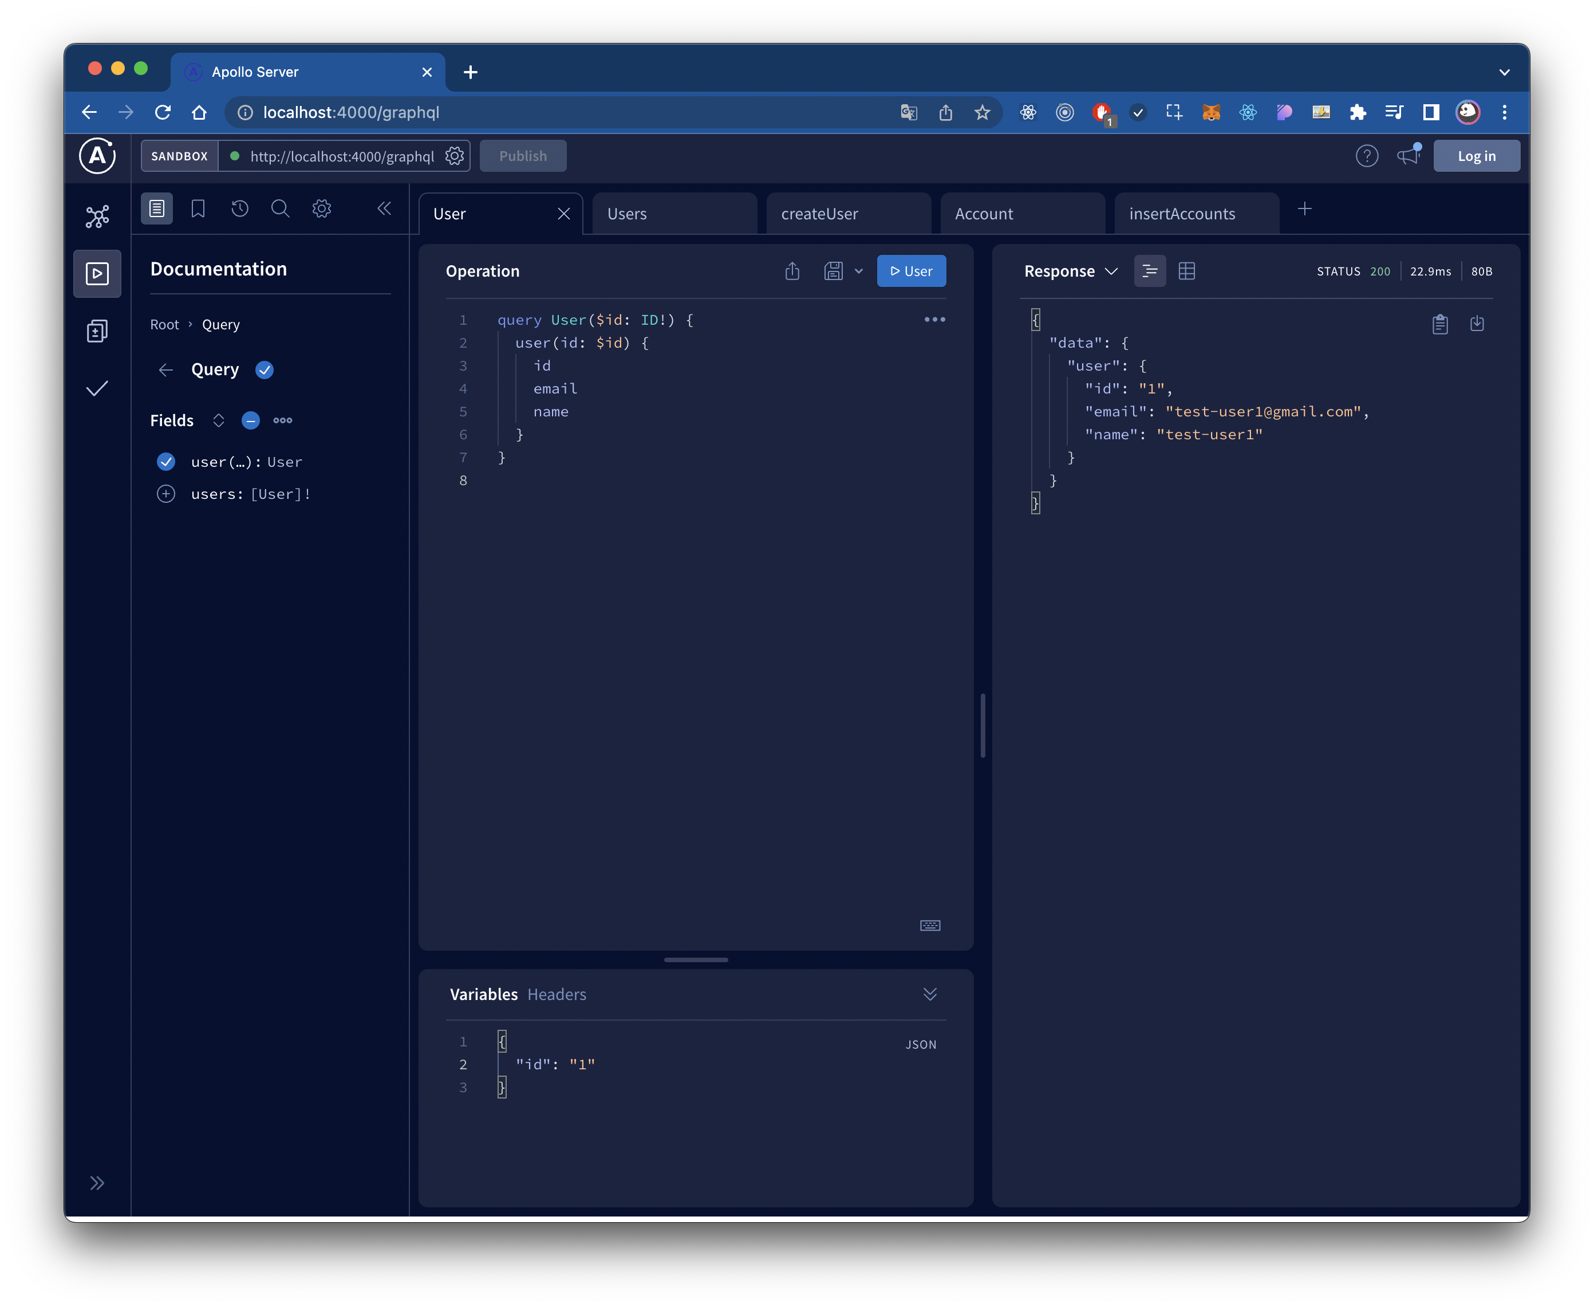Deselect all fields with minus circle button
The width and height of the screenshot is (1594, 1307).
click(251, 420)
